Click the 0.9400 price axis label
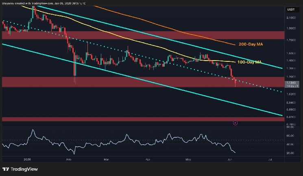This screenshot has width=303, height=176. (291, 102)
